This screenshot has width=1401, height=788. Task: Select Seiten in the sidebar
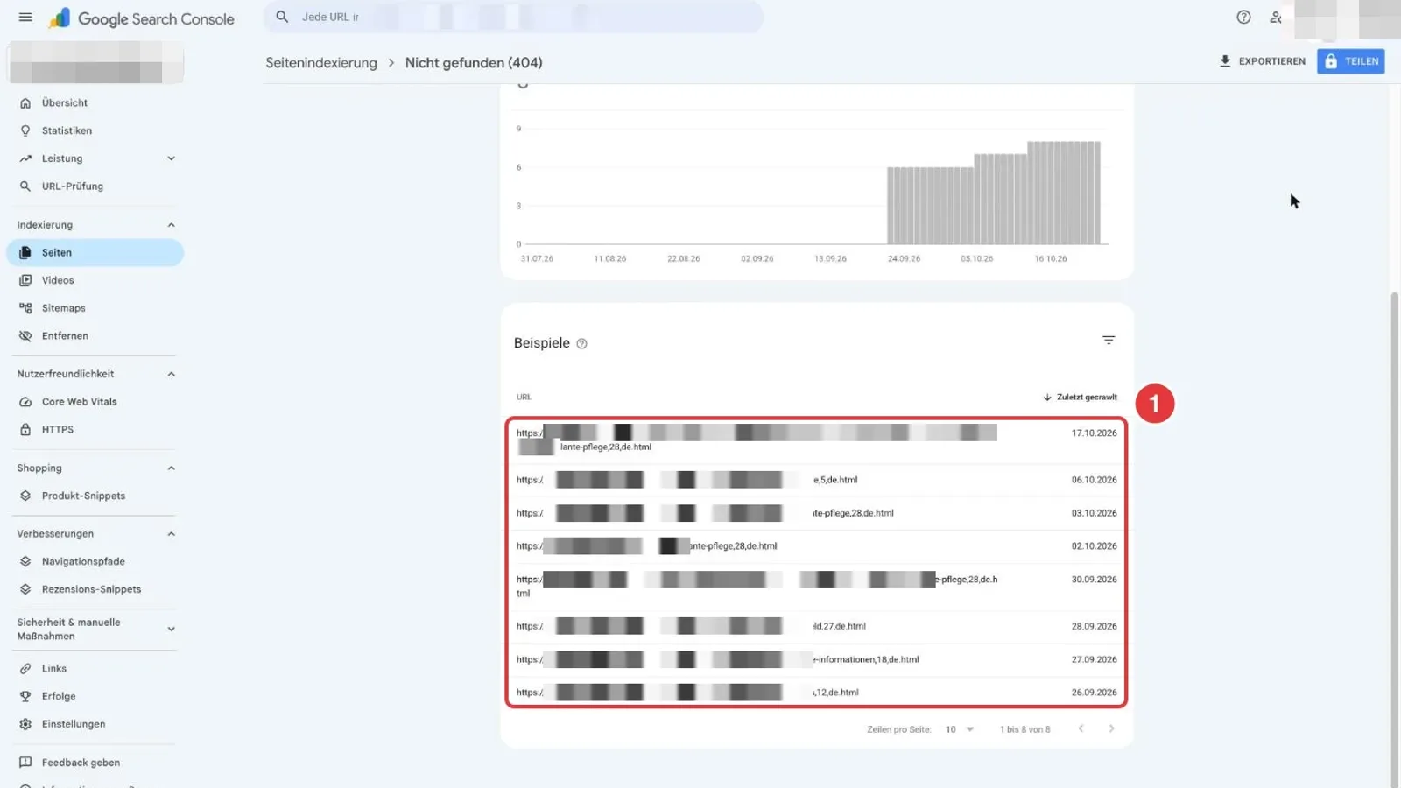pos(95,252)
